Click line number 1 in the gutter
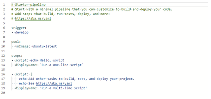Screen dimensions: 211x99 tap(4, 5)
